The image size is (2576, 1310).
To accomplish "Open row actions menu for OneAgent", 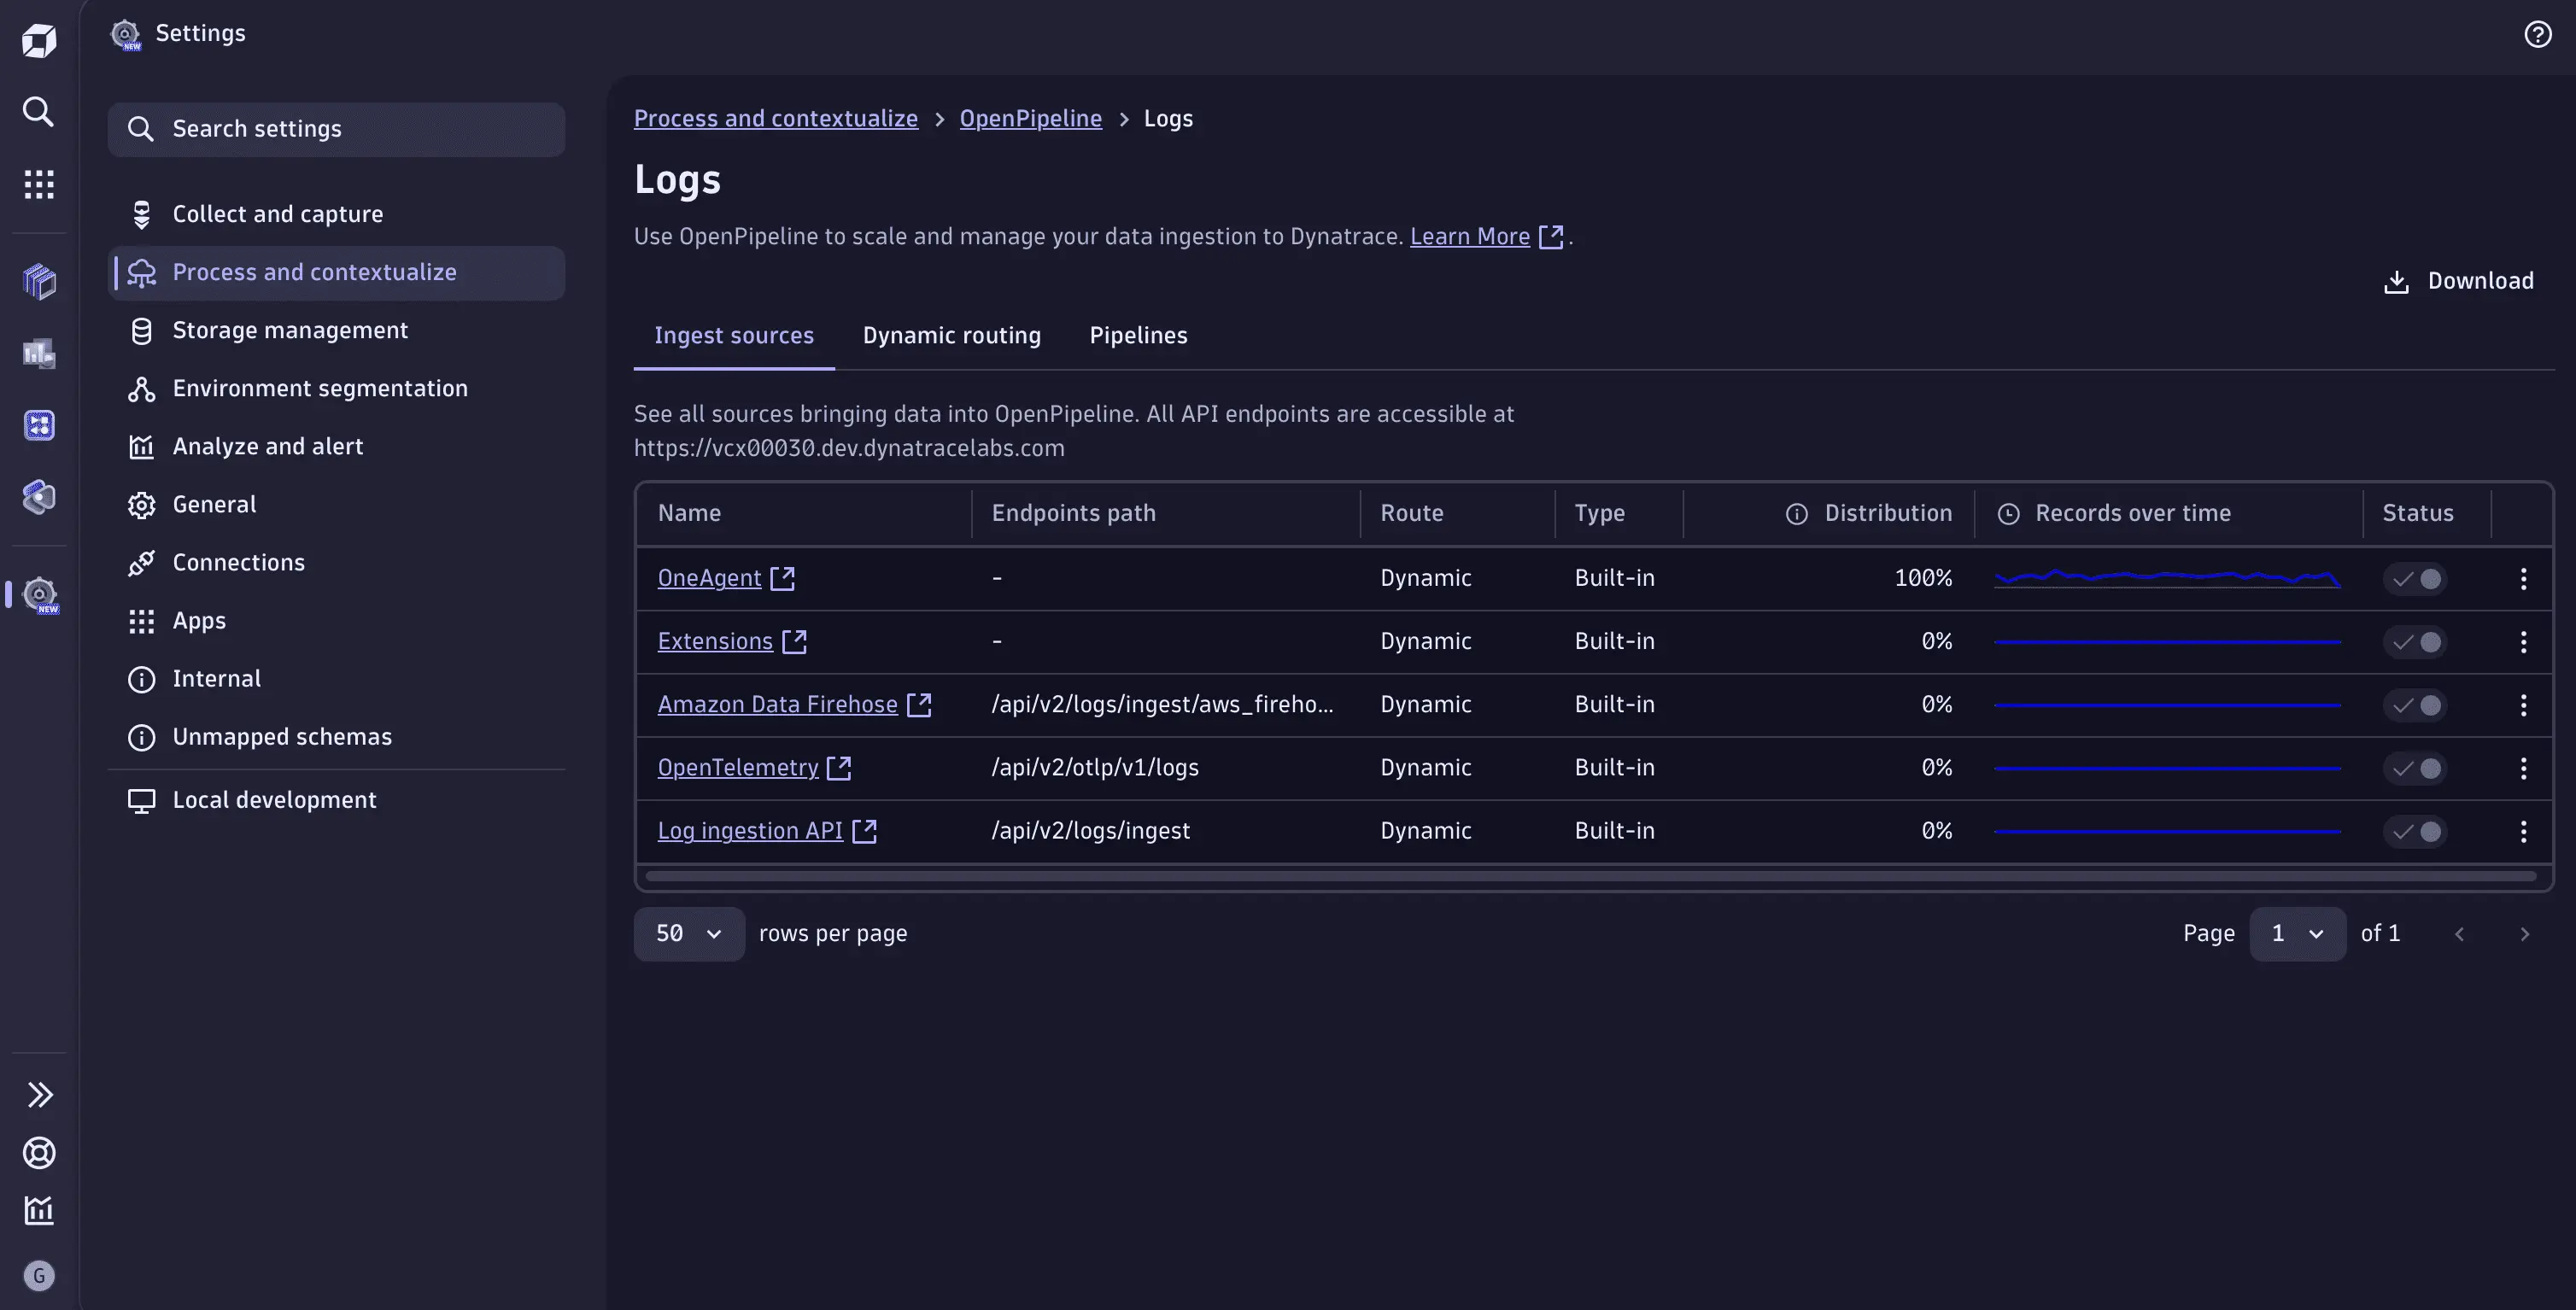I will 2523,579.
